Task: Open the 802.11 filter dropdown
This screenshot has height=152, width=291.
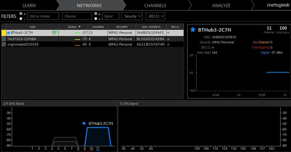Action: tap(155, 16)
